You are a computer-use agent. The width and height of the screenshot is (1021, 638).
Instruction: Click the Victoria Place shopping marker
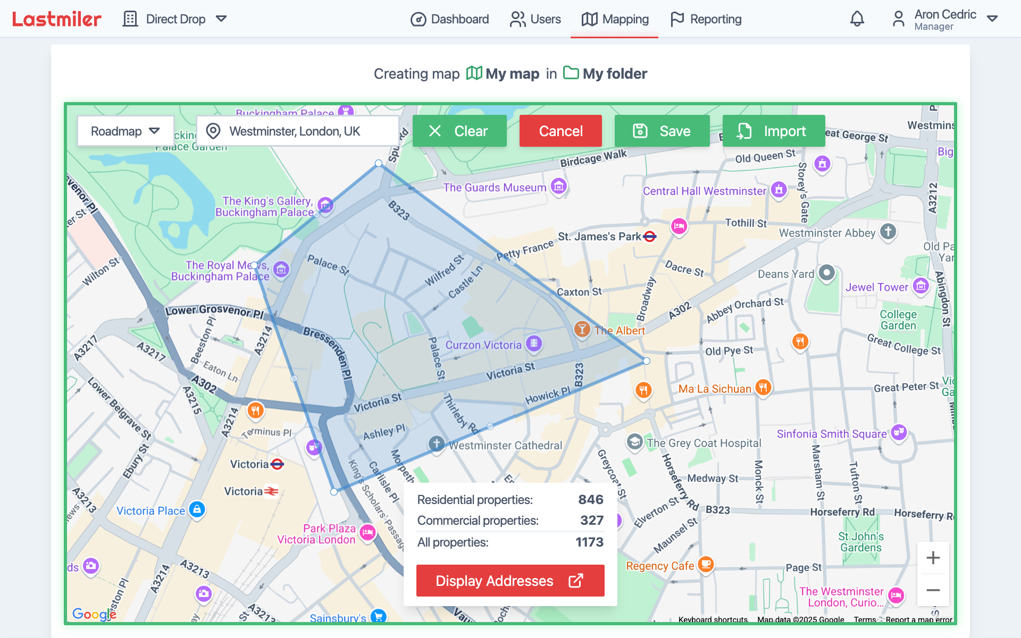pyautogui.click(x=197, y=510)
